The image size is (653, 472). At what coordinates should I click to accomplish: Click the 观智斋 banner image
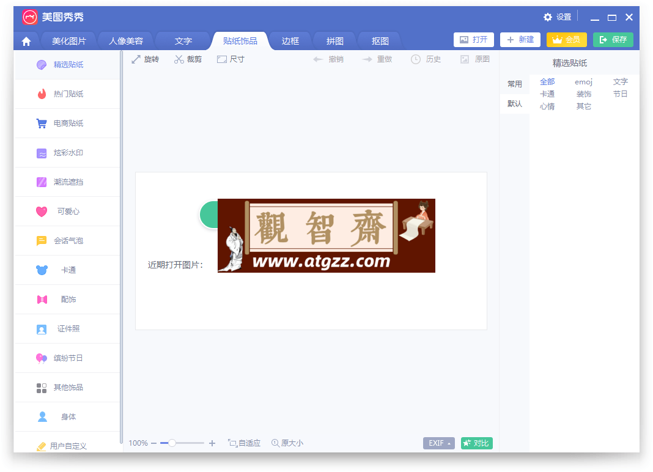(x=326, y=236)
